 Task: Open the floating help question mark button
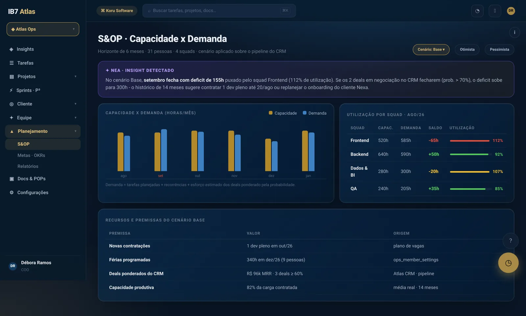point(511,241)
